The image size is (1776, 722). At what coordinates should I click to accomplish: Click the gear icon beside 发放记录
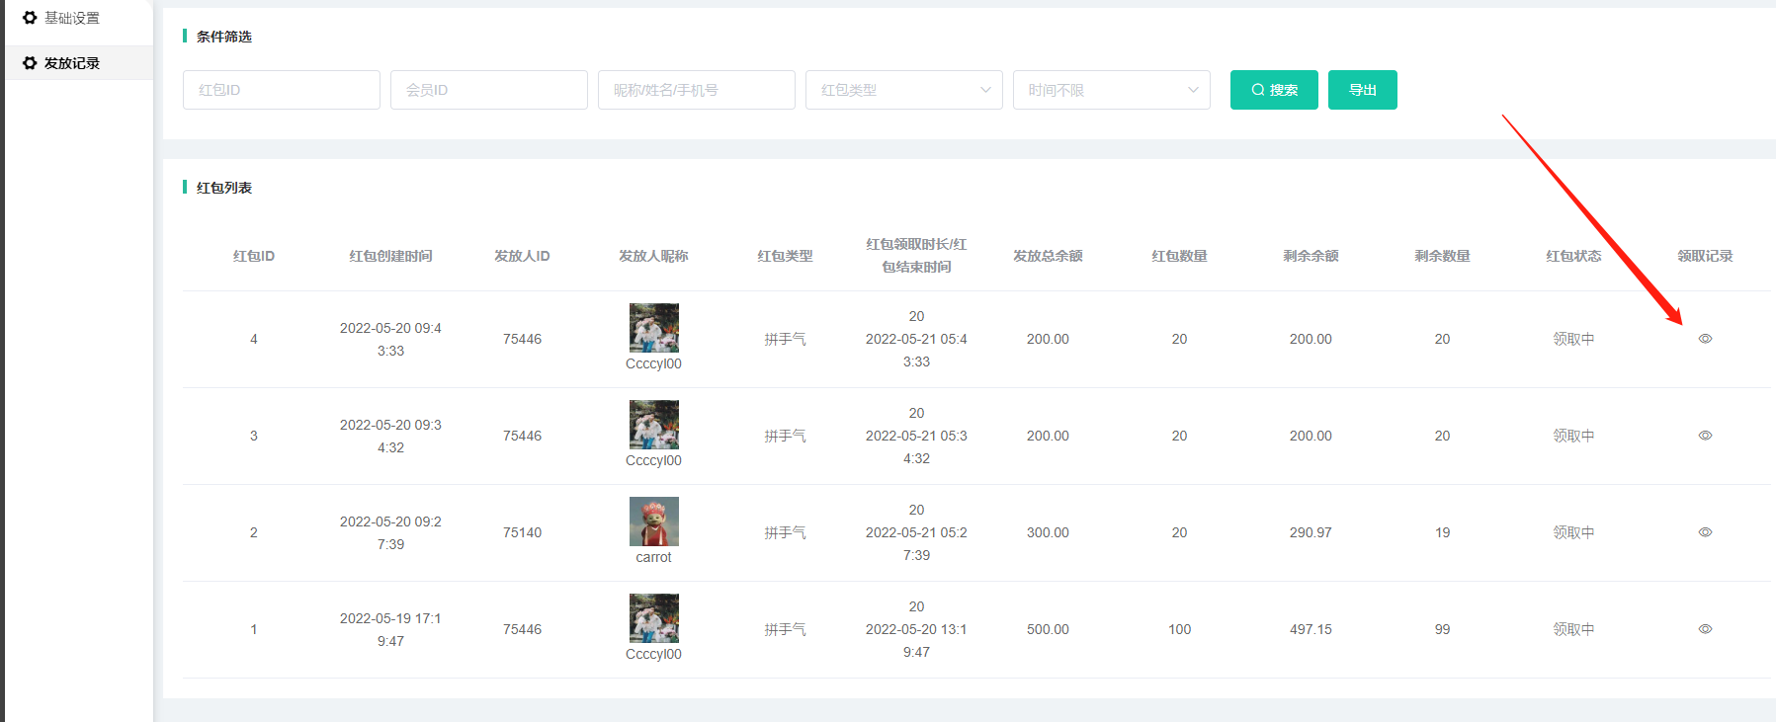click(x=30, y=63)
